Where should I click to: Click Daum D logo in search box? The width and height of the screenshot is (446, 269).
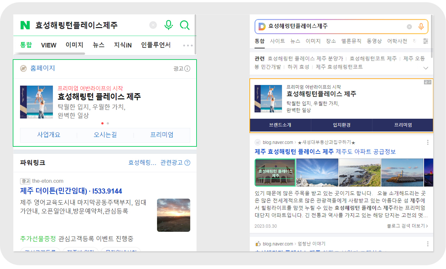(262, 26)
